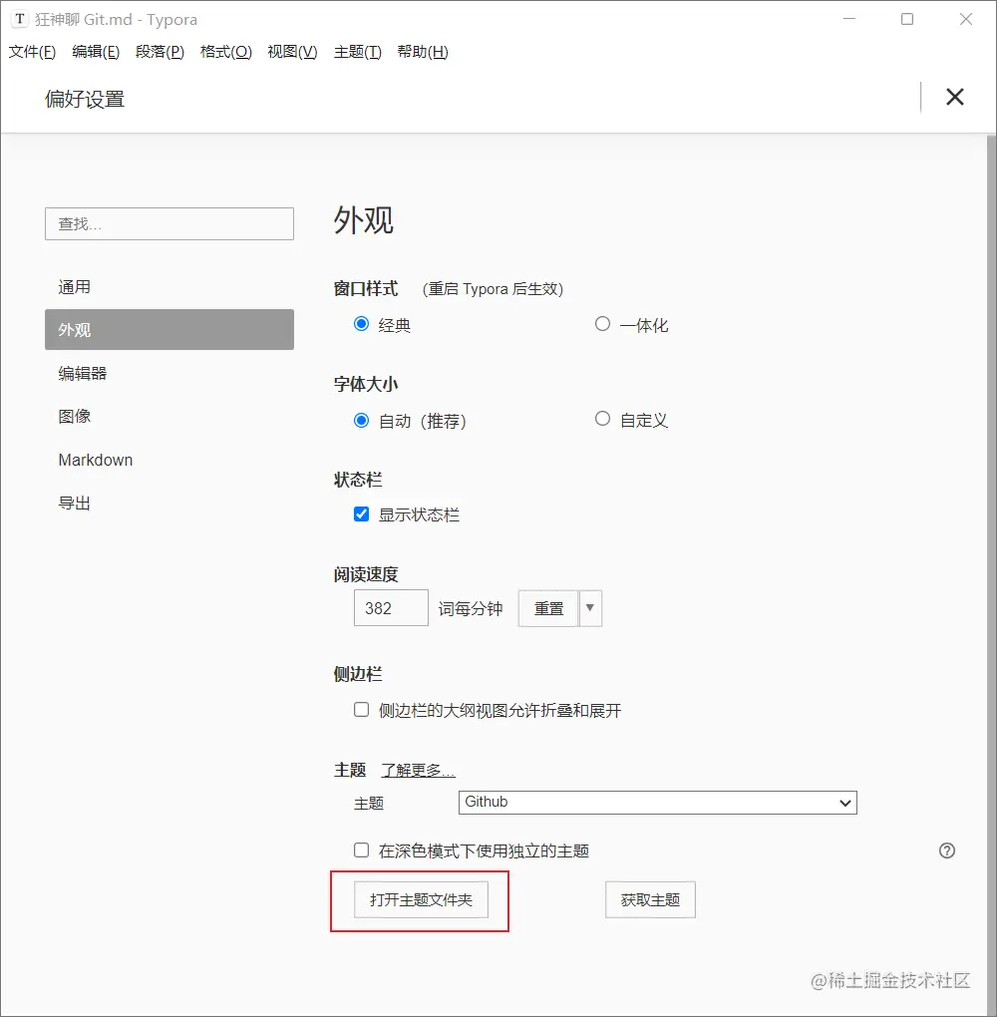The width and height of the screenshot is (997, 1017).
Task: Open the 文件(F) menu
Action: pyautogui.click(x=32, y=52)
